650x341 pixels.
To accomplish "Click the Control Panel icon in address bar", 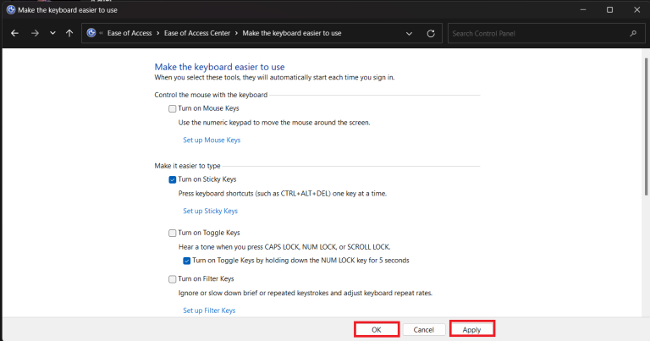I will coord(92,34).
